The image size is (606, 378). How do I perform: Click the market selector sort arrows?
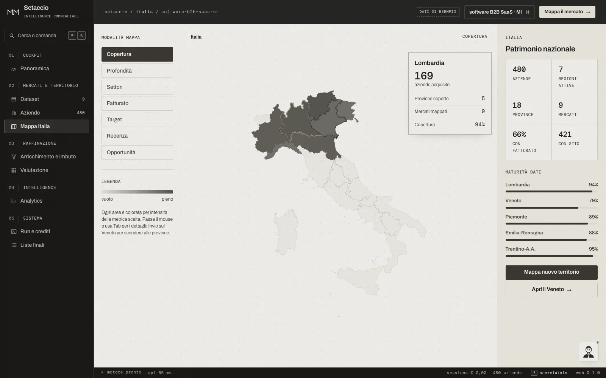point(528,12)
